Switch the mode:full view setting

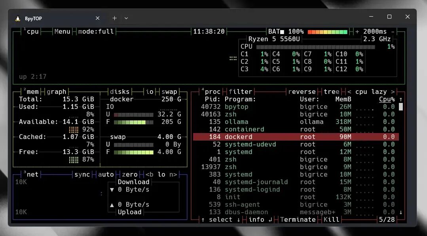pyautogui.click(x=96, y=32)
